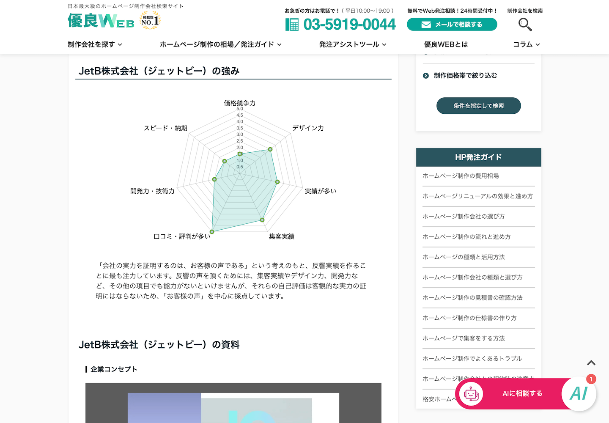Click the arrow bullet beside 制作価格帯で絞り込む

(426, 76)
